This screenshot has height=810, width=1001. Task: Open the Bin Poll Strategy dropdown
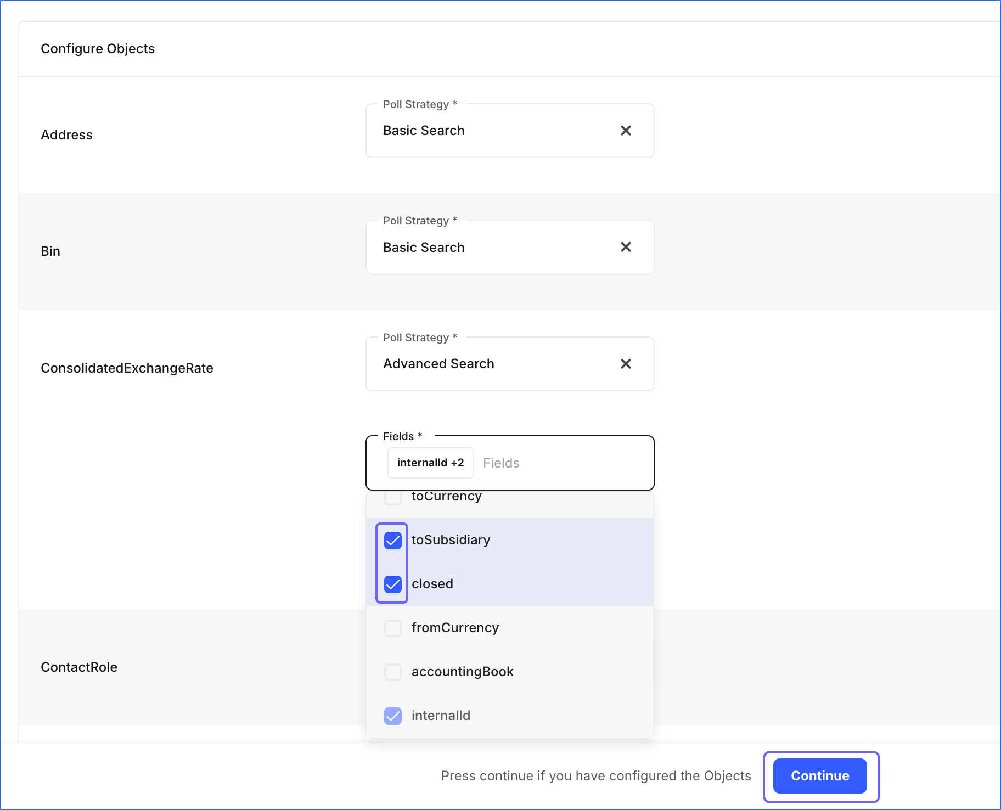click(494, 247)
